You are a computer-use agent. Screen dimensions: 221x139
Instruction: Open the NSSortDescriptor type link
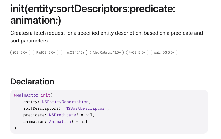[85, 108]
